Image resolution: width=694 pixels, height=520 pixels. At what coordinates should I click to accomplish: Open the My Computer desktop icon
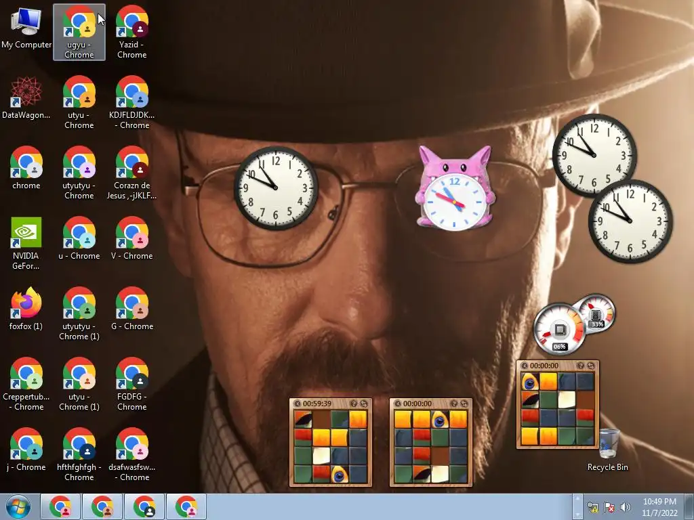[x=26, y=28]
